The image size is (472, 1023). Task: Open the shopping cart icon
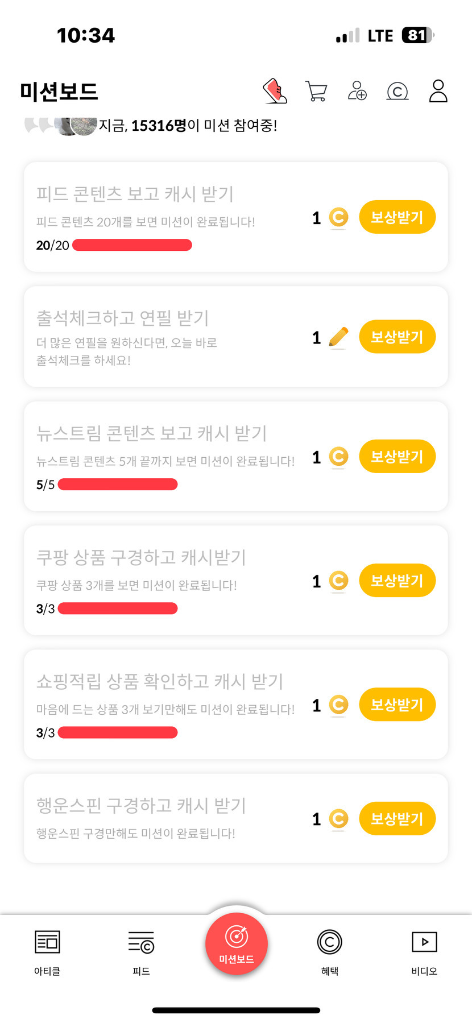pos(316,91)
